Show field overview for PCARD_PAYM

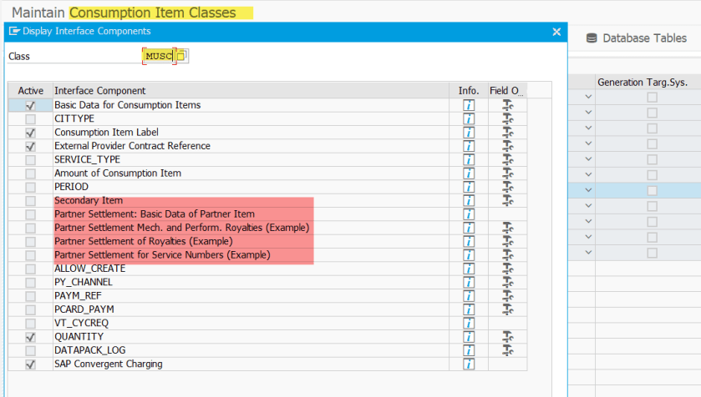[x=507, y=309]
